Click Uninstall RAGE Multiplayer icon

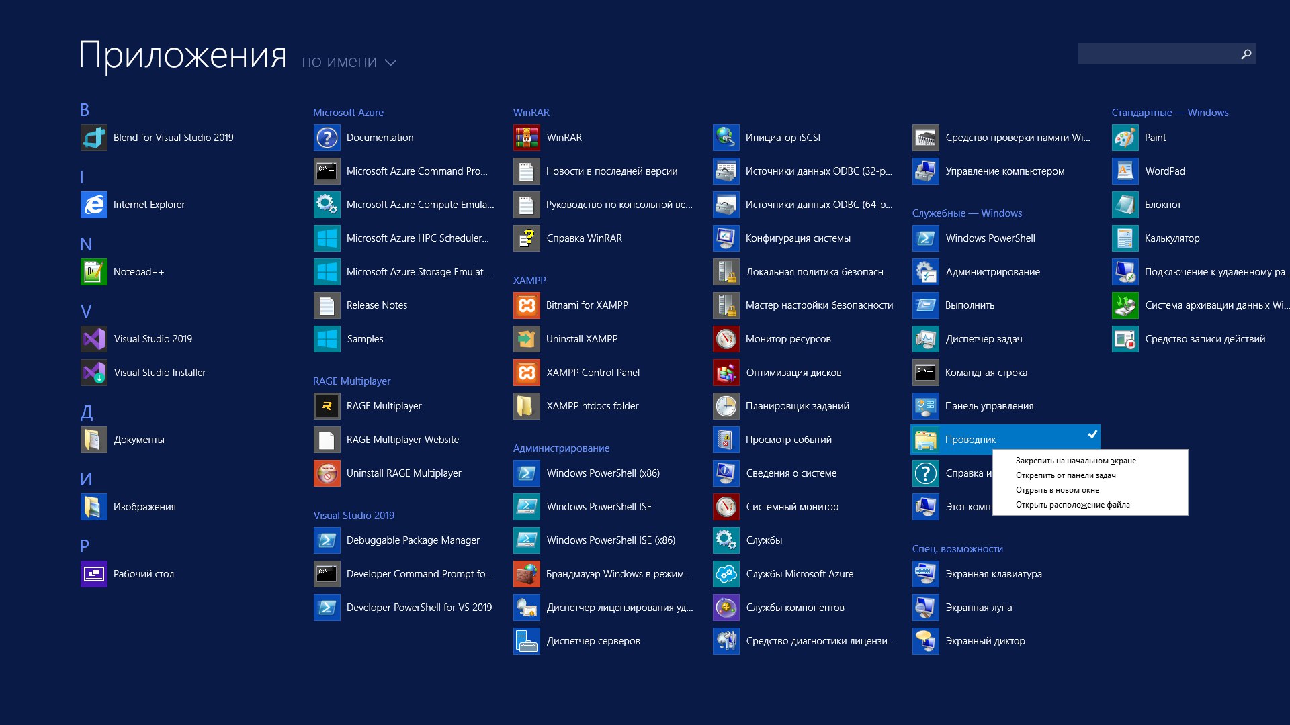327,473
